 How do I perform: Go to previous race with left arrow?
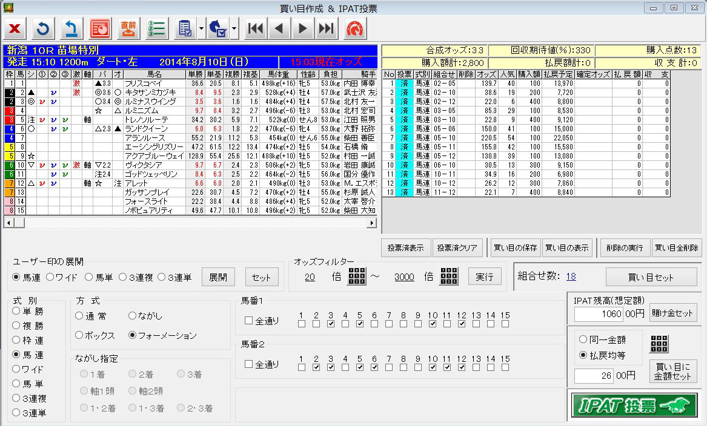tap(279, 29)
